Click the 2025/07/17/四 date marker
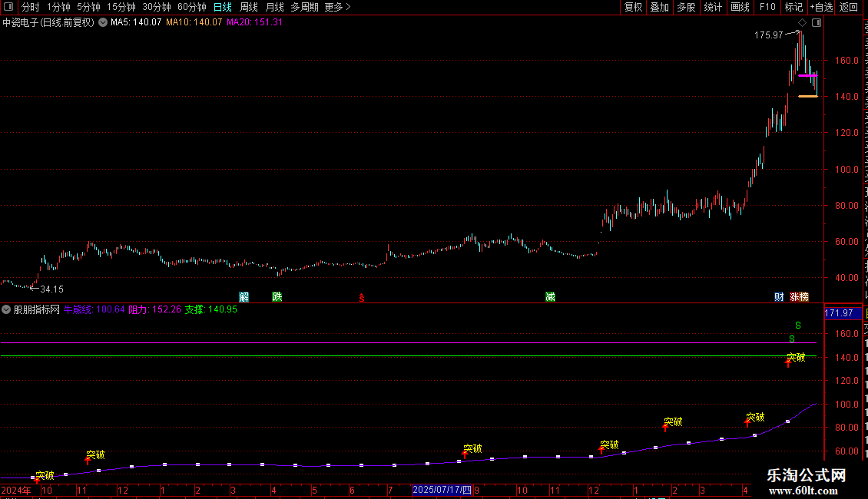The width and height of the screenshot is (868, 499). pos(442,490)
